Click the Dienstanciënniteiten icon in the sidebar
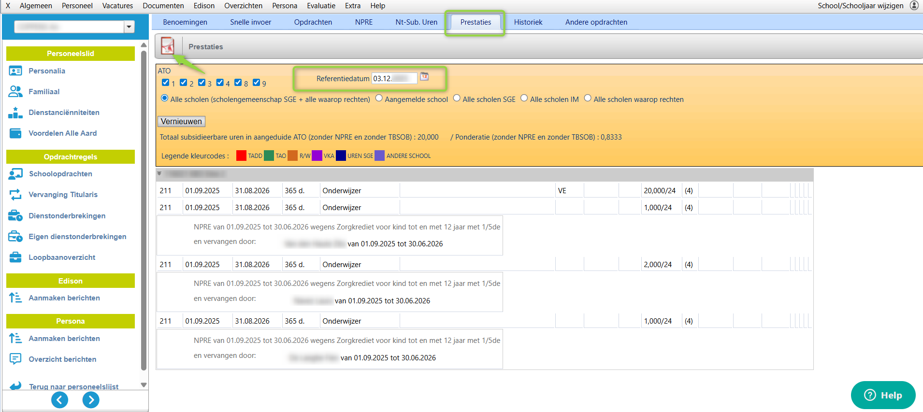Screen dimensions: 923x412 15,113
